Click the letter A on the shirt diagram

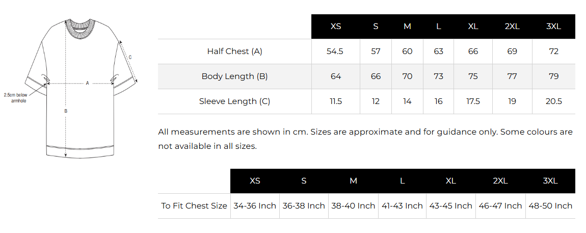pyautogui.click(x=87, y=83)
